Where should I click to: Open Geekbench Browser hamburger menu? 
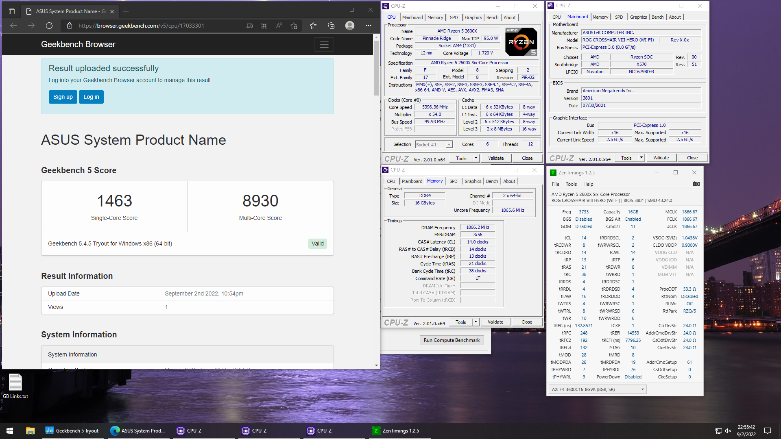[x=324, y=45]
